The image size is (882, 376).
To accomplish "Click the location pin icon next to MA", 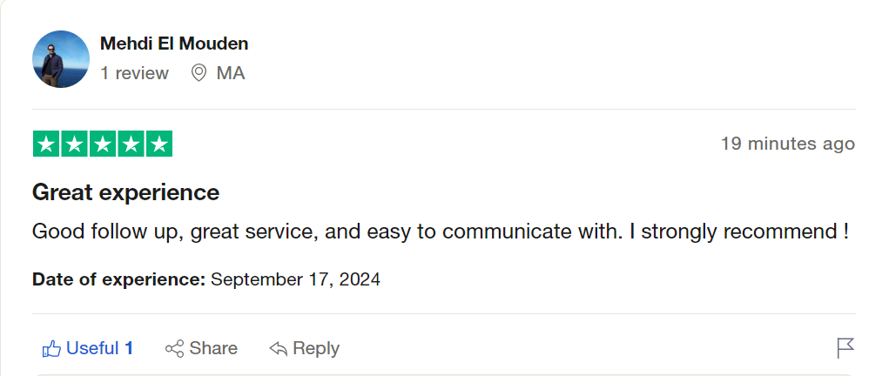I will (199, 73).
